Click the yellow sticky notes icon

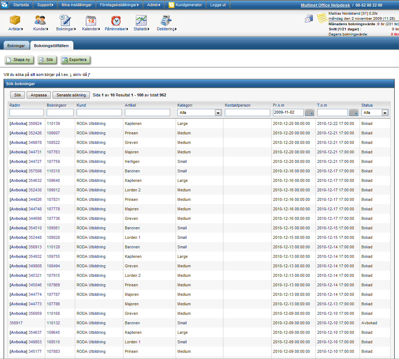click(x=322, y=18)
